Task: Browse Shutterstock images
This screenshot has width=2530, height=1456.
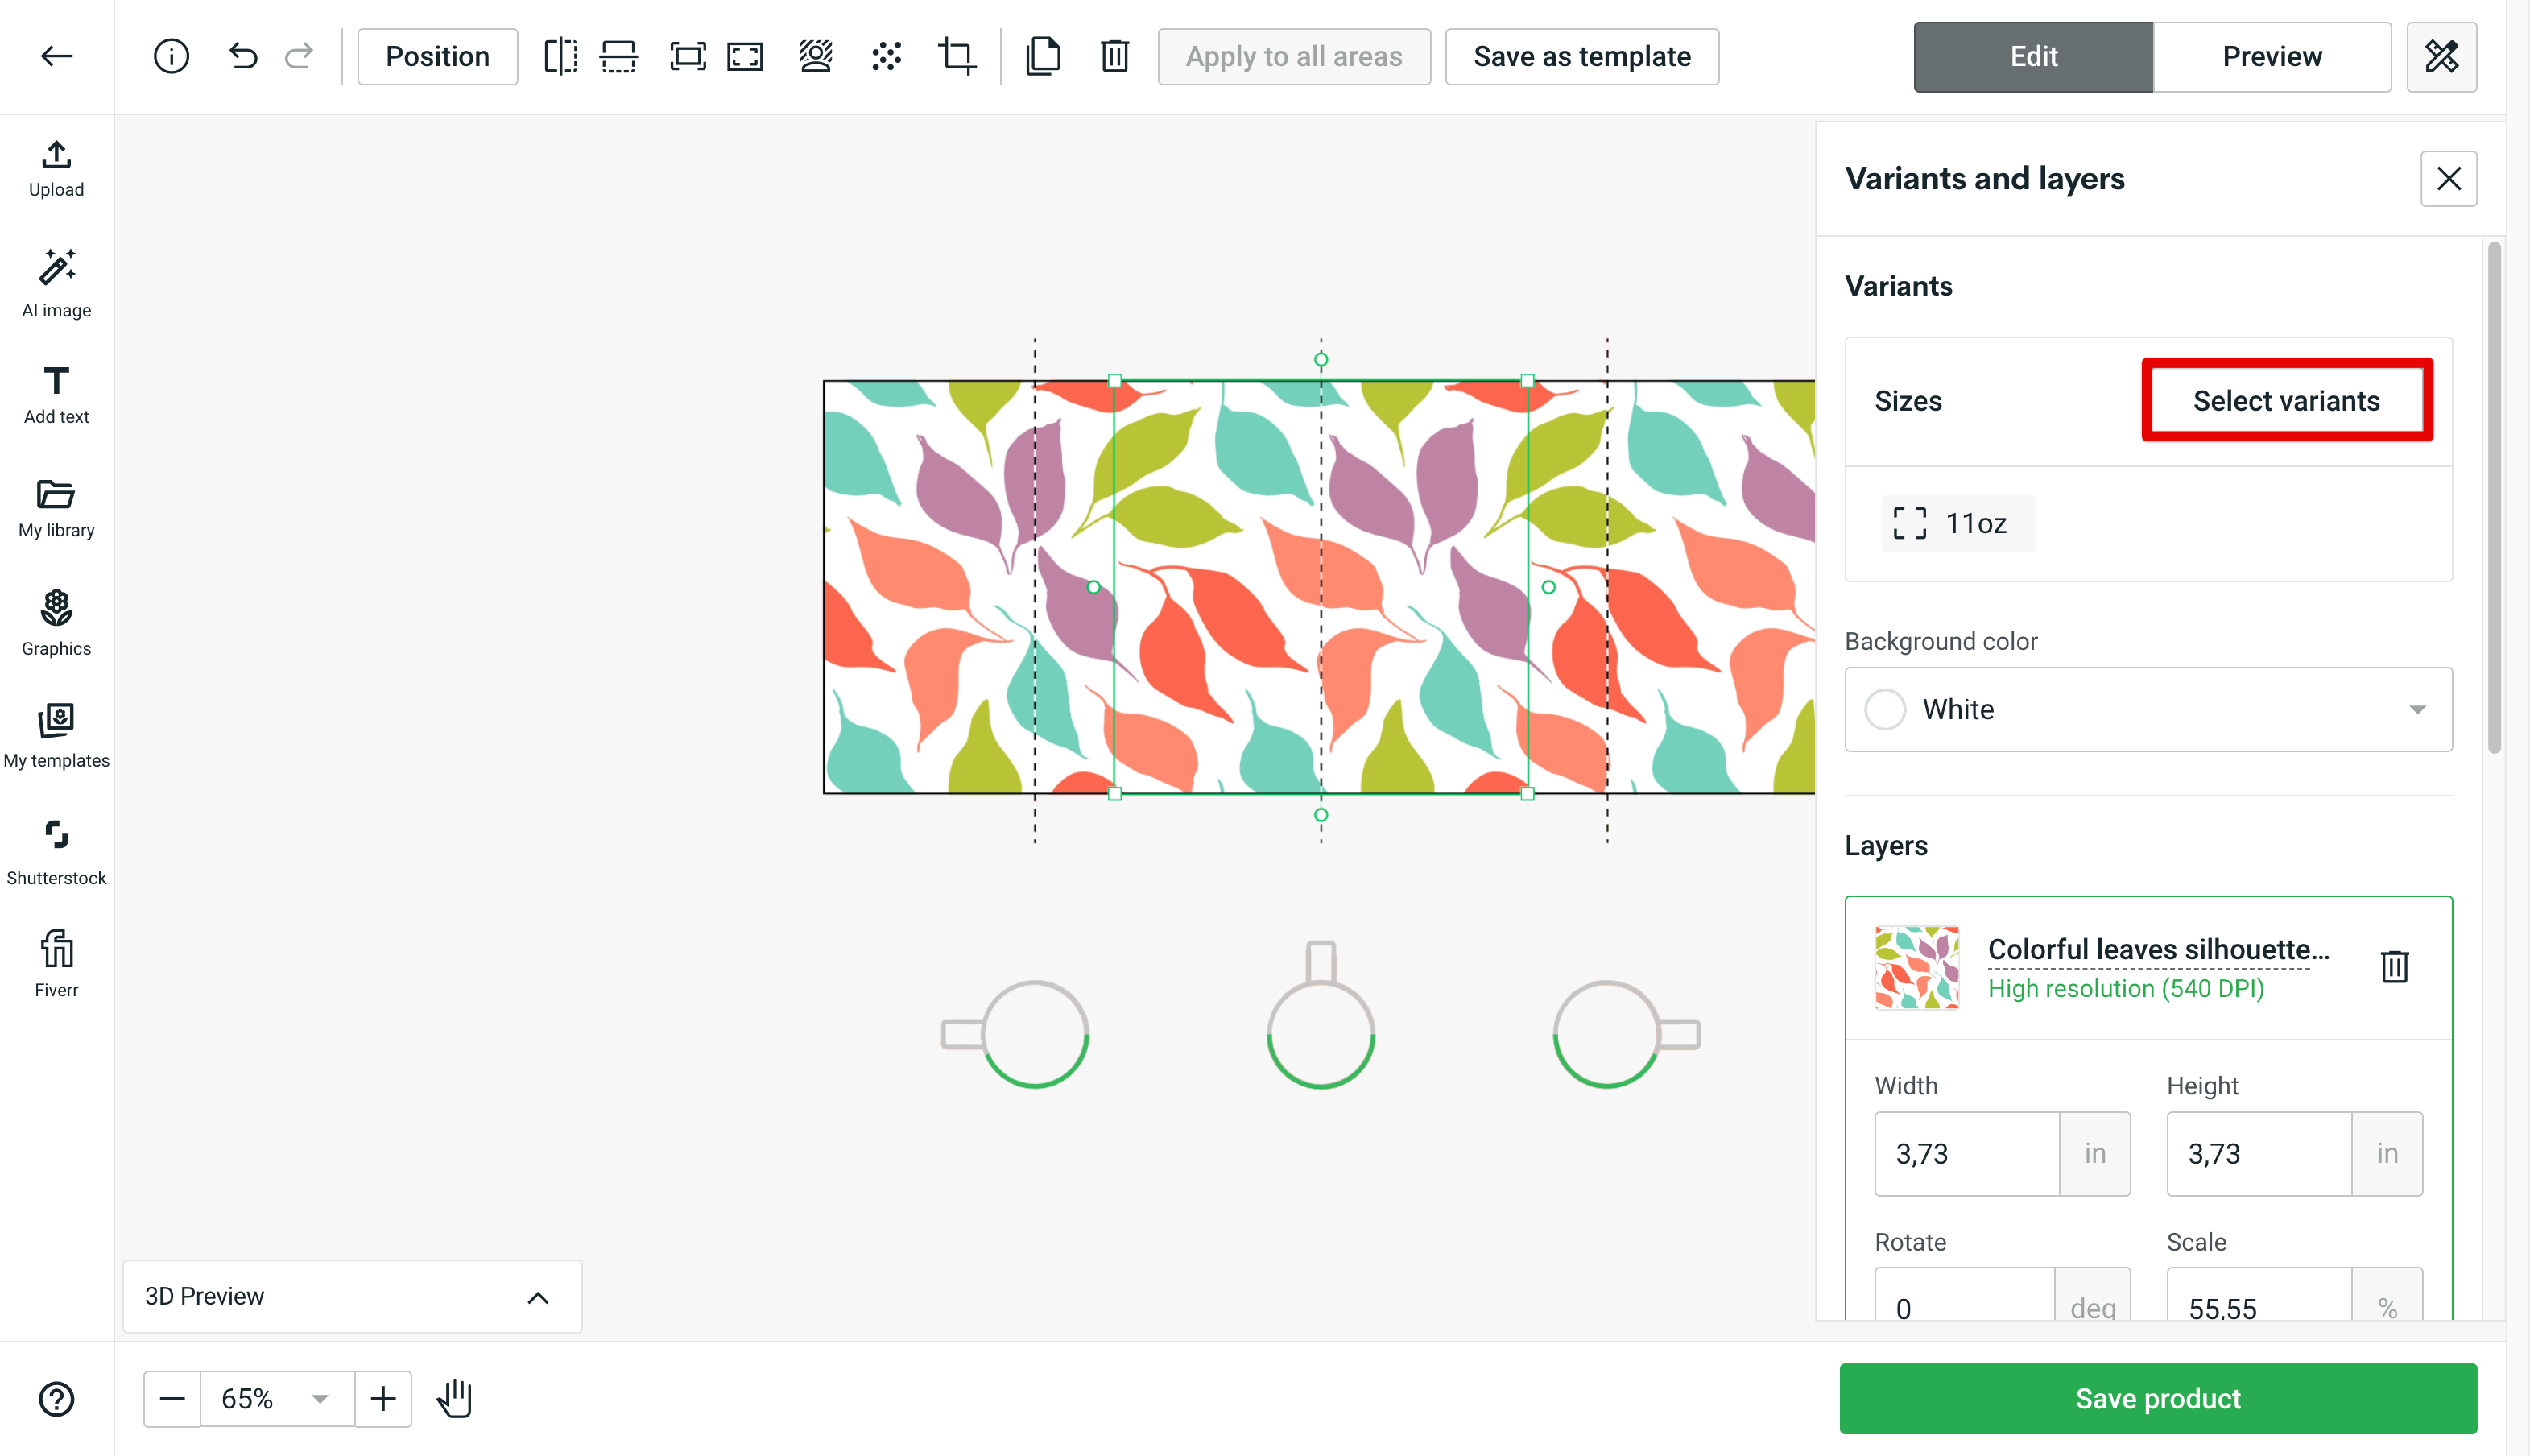Action: click(56, 851)
